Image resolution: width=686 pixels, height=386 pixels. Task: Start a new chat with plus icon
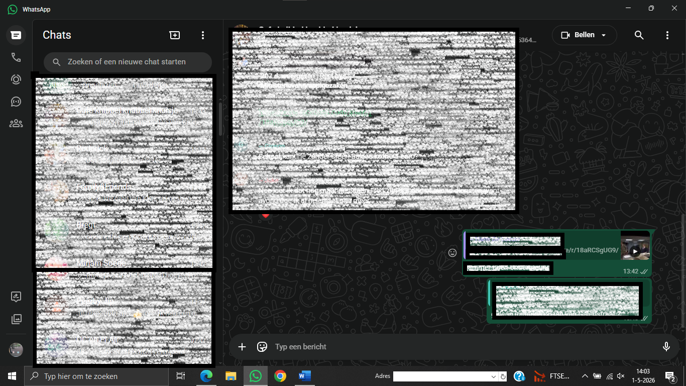(x=174, y=35)
